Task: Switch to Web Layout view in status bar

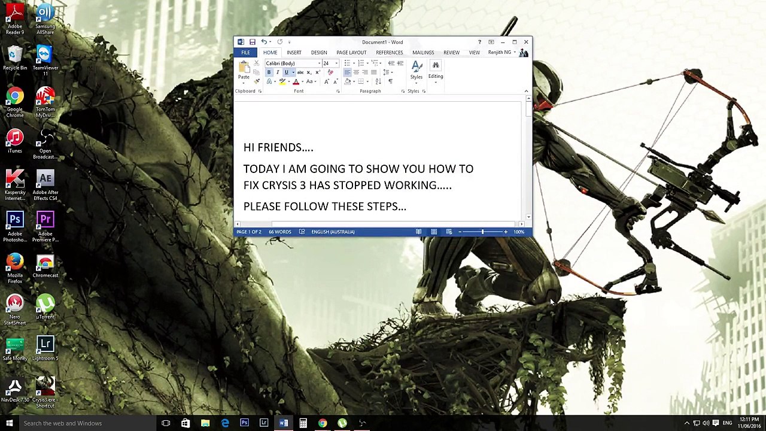Action: click(x=449, y=232)
